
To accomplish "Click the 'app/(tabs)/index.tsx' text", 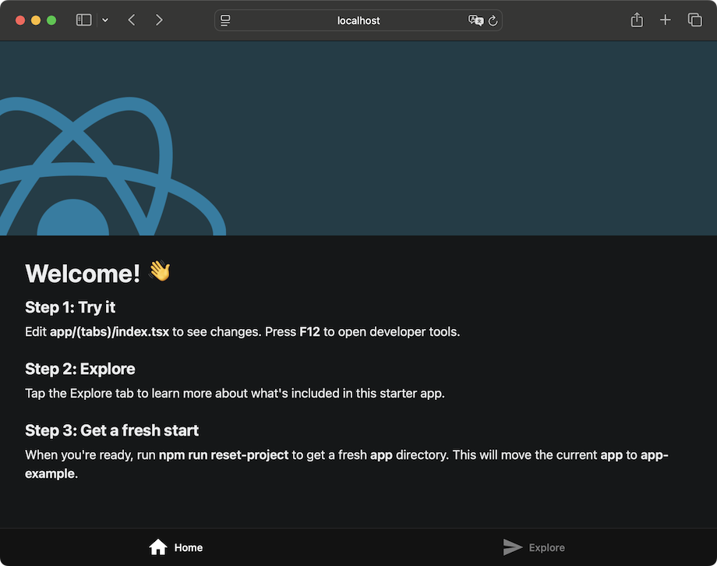I will [109, 332].
